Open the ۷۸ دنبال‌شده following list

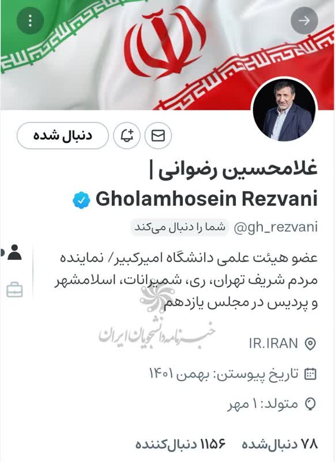coord(280,444)
